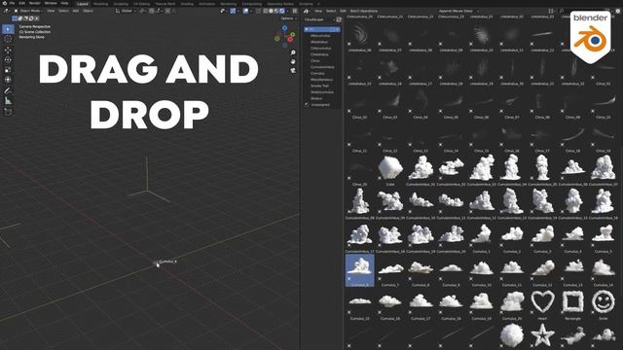Screen dimensions: 623x350
Task: Click the 3D viewport editor type icon
Action: point(7,11)
